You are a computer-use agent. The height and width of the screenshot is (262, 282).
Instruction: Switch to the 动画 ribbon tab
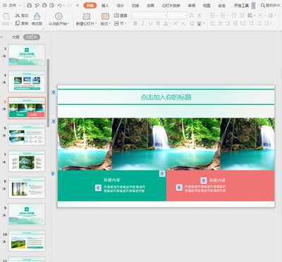150,6
